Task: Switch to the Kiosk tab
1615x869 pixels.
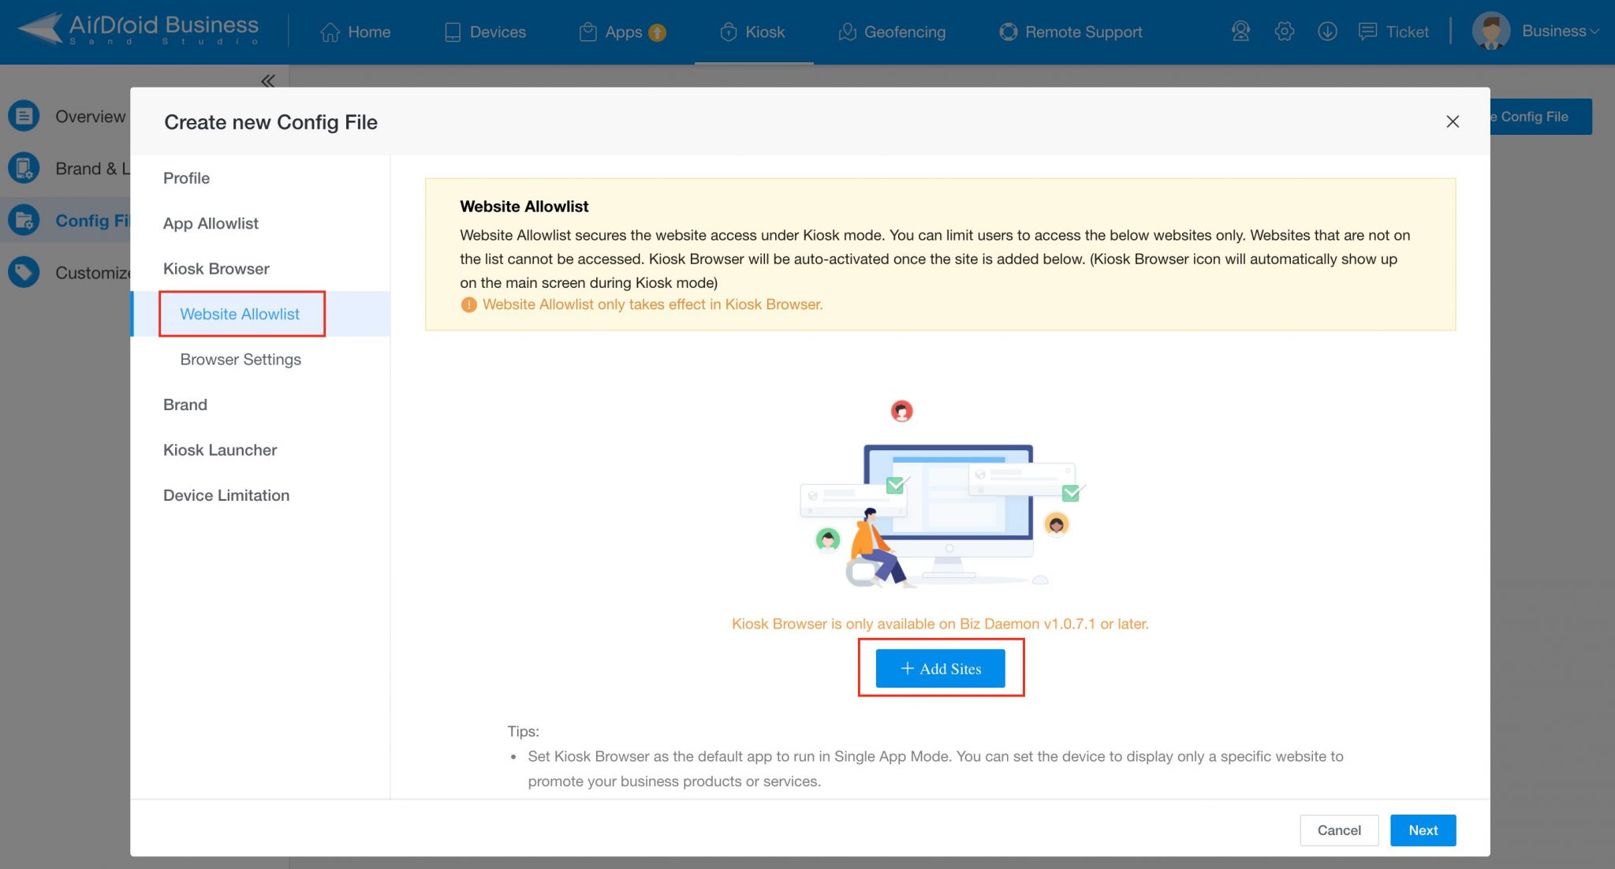Action: [x=752, y=32]
